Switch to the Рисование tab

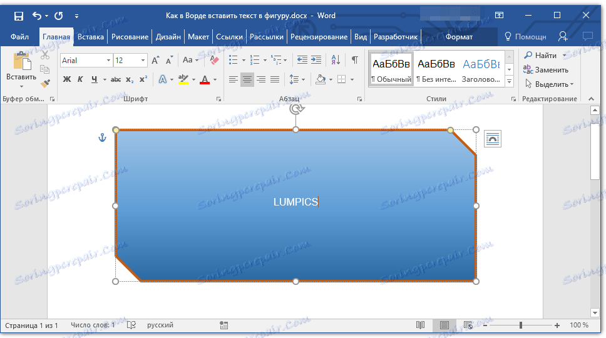pyautogui.click(x=130, y=37)
